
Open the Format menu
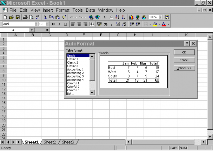click(63, 10)
